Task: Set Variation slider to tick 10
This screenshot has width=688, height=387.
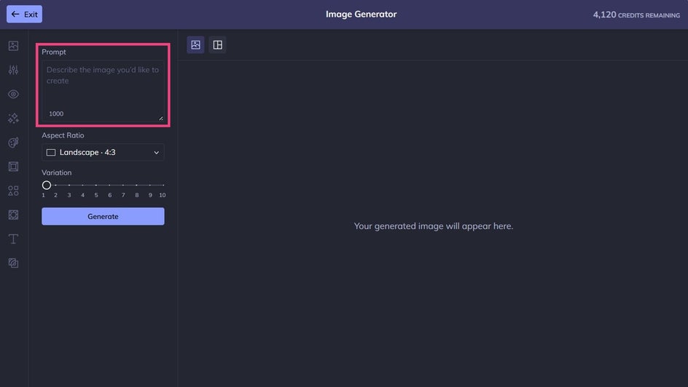Action: (x=163, y=185)
